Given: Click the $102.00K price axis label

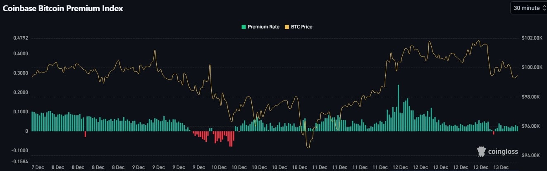Looking at the screenshot, I should [531, 38].
